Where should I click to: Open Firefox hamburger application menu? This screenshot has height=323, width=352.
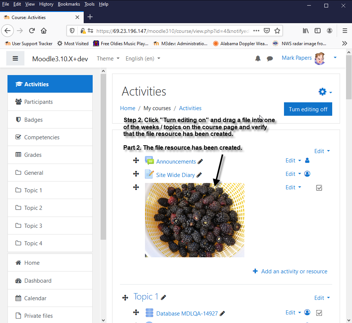tap(345, 31)
